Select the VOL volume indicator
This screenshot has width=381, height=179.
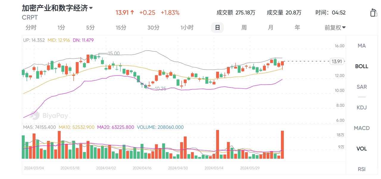click(361, 148)
